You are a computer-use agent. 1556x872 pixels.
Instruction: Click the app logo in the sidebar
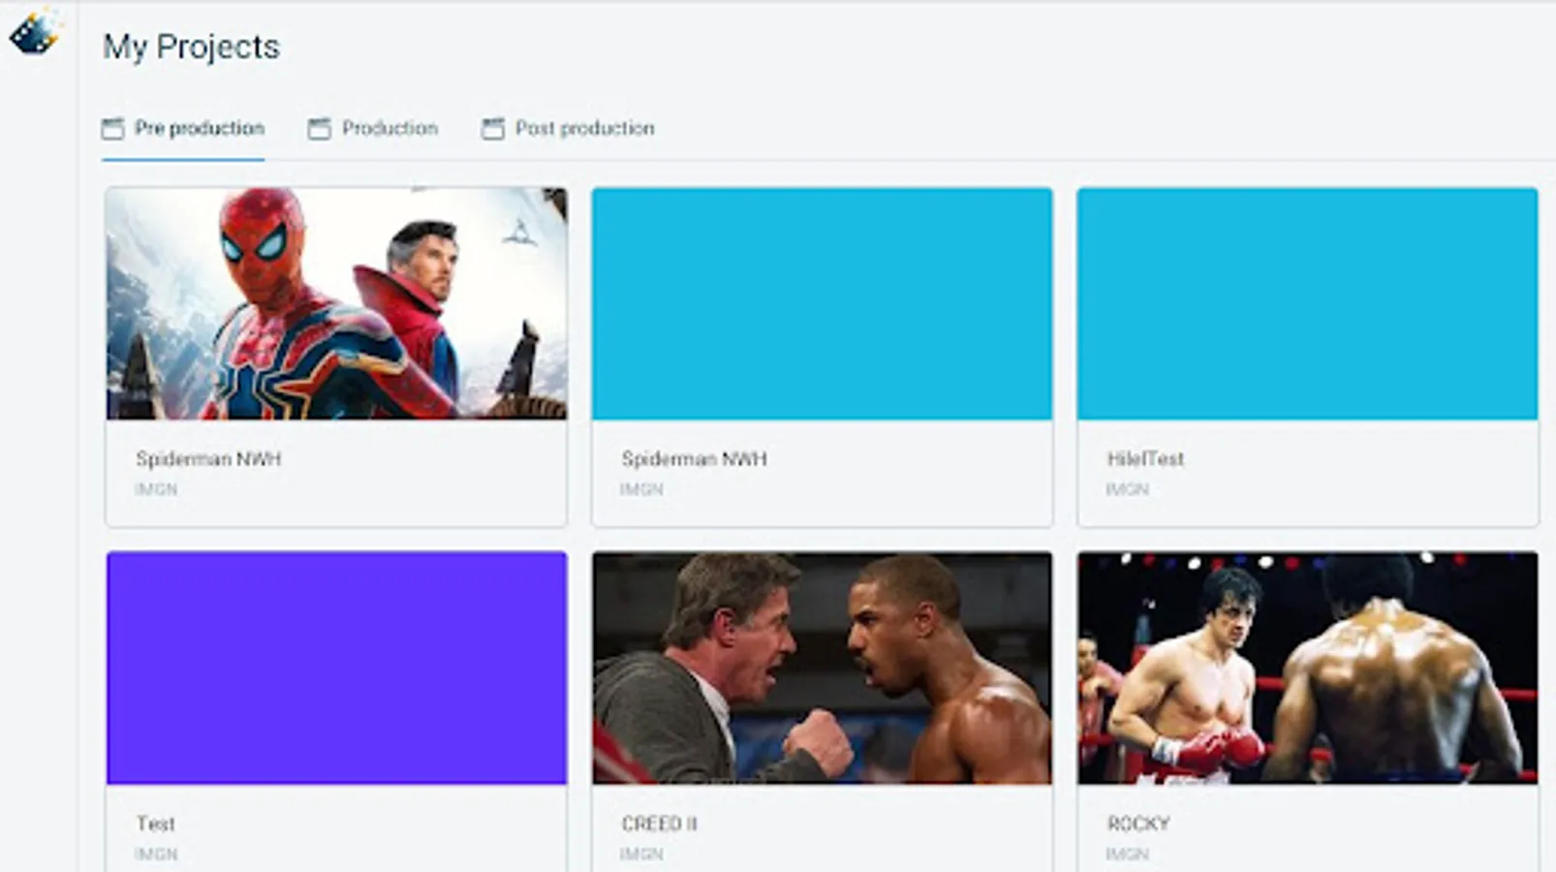click(35, 31)
